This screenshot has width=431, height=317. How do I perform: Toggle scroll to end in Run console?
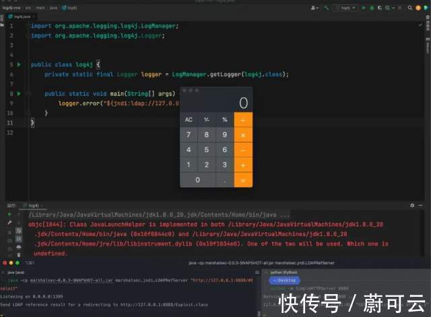pyautogui.click(x=19, y=239)
